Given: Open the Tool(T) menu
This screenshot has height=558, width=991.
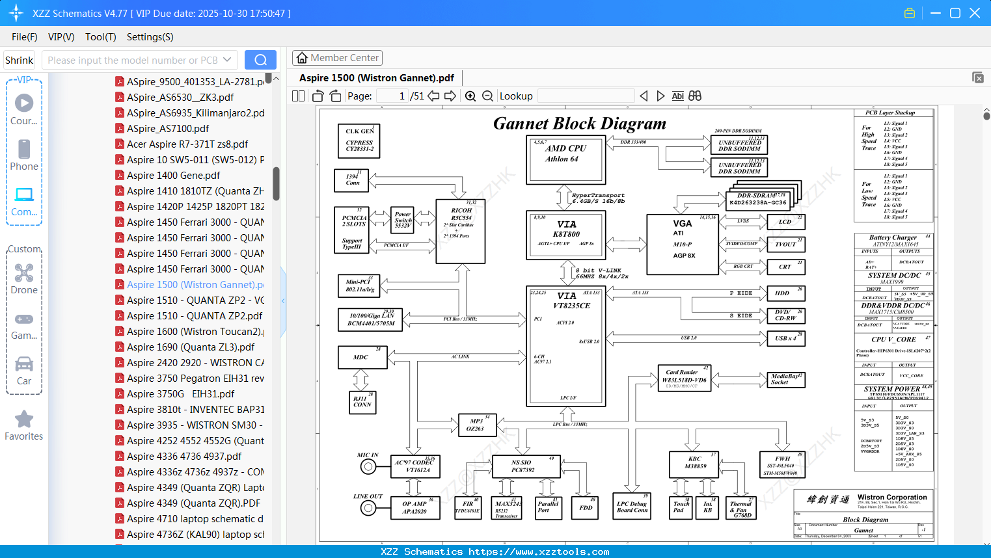Looking at the screenshot, I should pos(101,37).
